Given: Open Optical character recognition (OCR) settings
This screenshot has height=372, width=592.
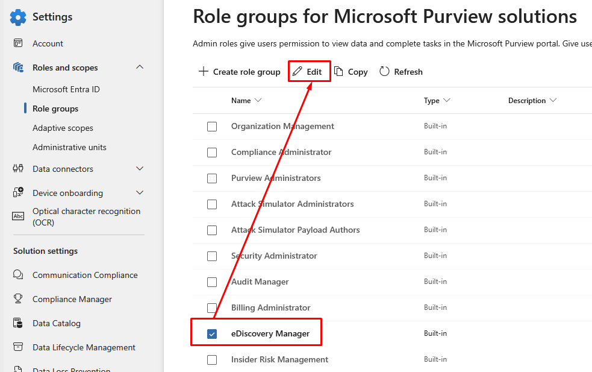Looking at the screenshot, I should pyautogui.click(x=87, y=216).
